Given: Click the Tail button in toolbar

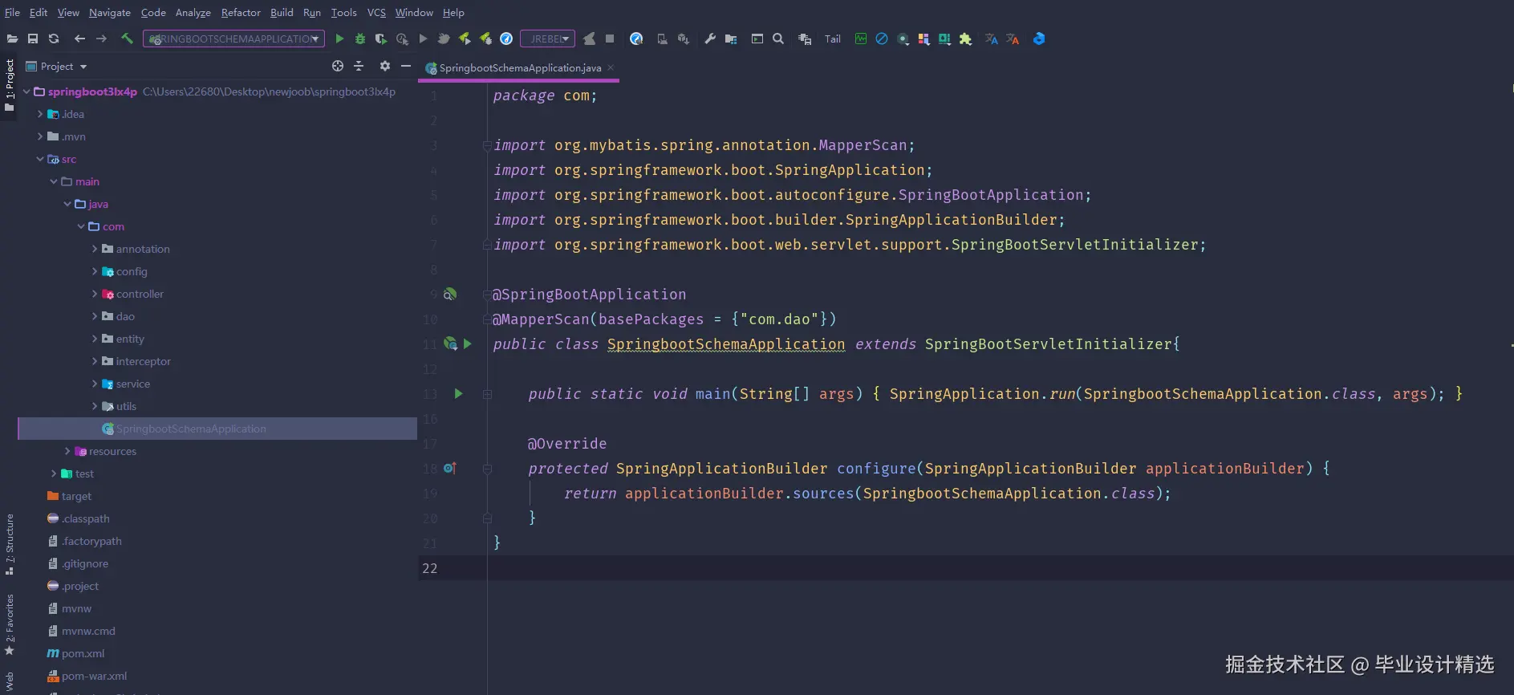Looking at the screenshot, I should tap(833, 39).
